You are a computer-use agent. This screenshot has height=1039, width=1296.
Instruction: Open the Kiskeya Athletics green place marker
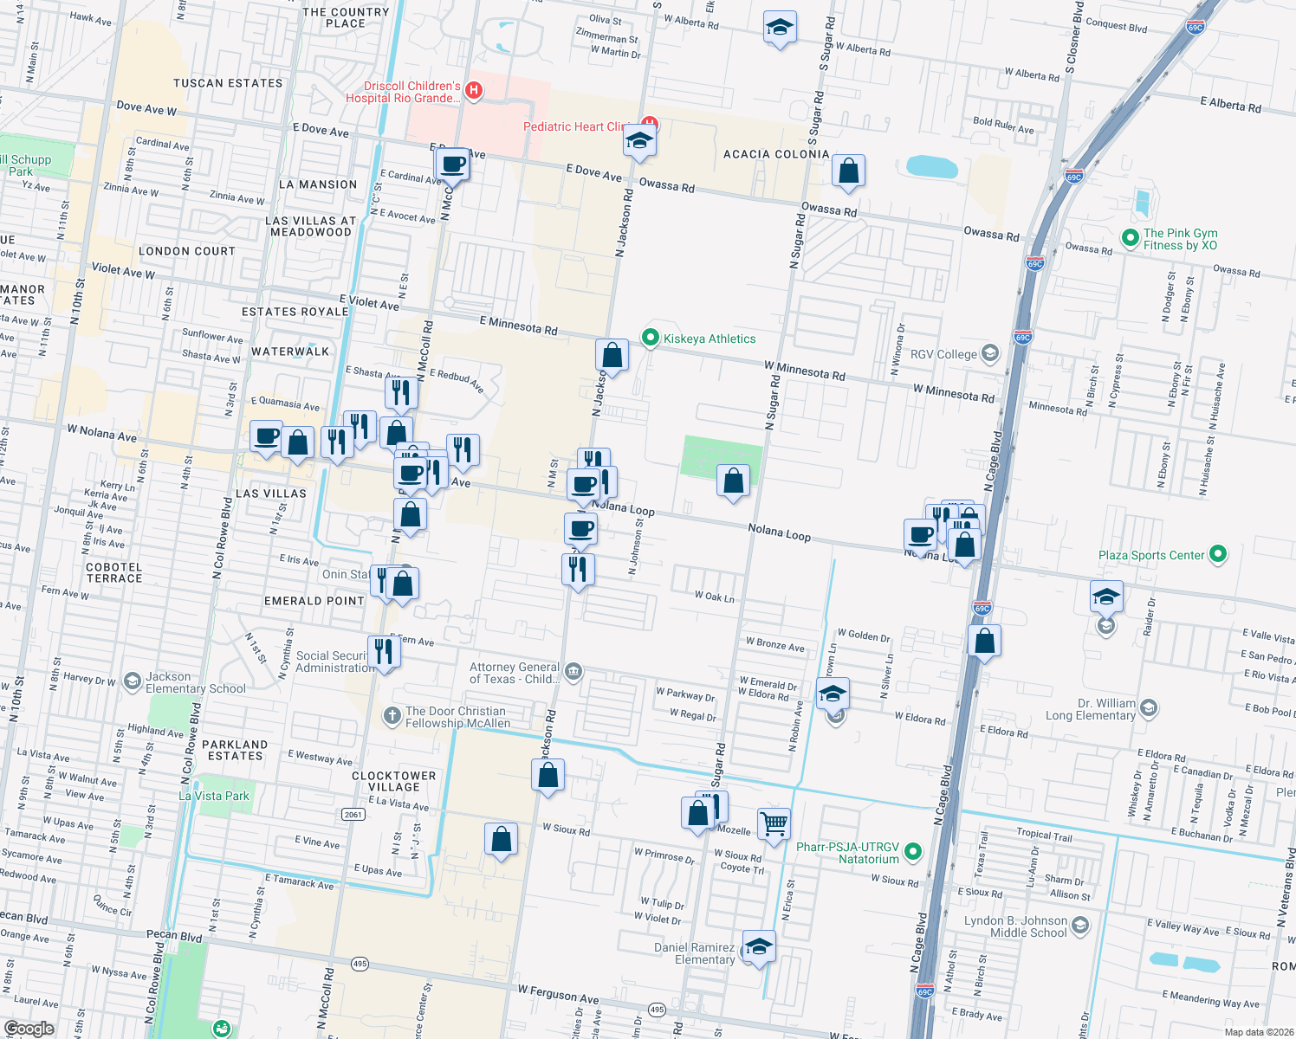tap(651, 338)
